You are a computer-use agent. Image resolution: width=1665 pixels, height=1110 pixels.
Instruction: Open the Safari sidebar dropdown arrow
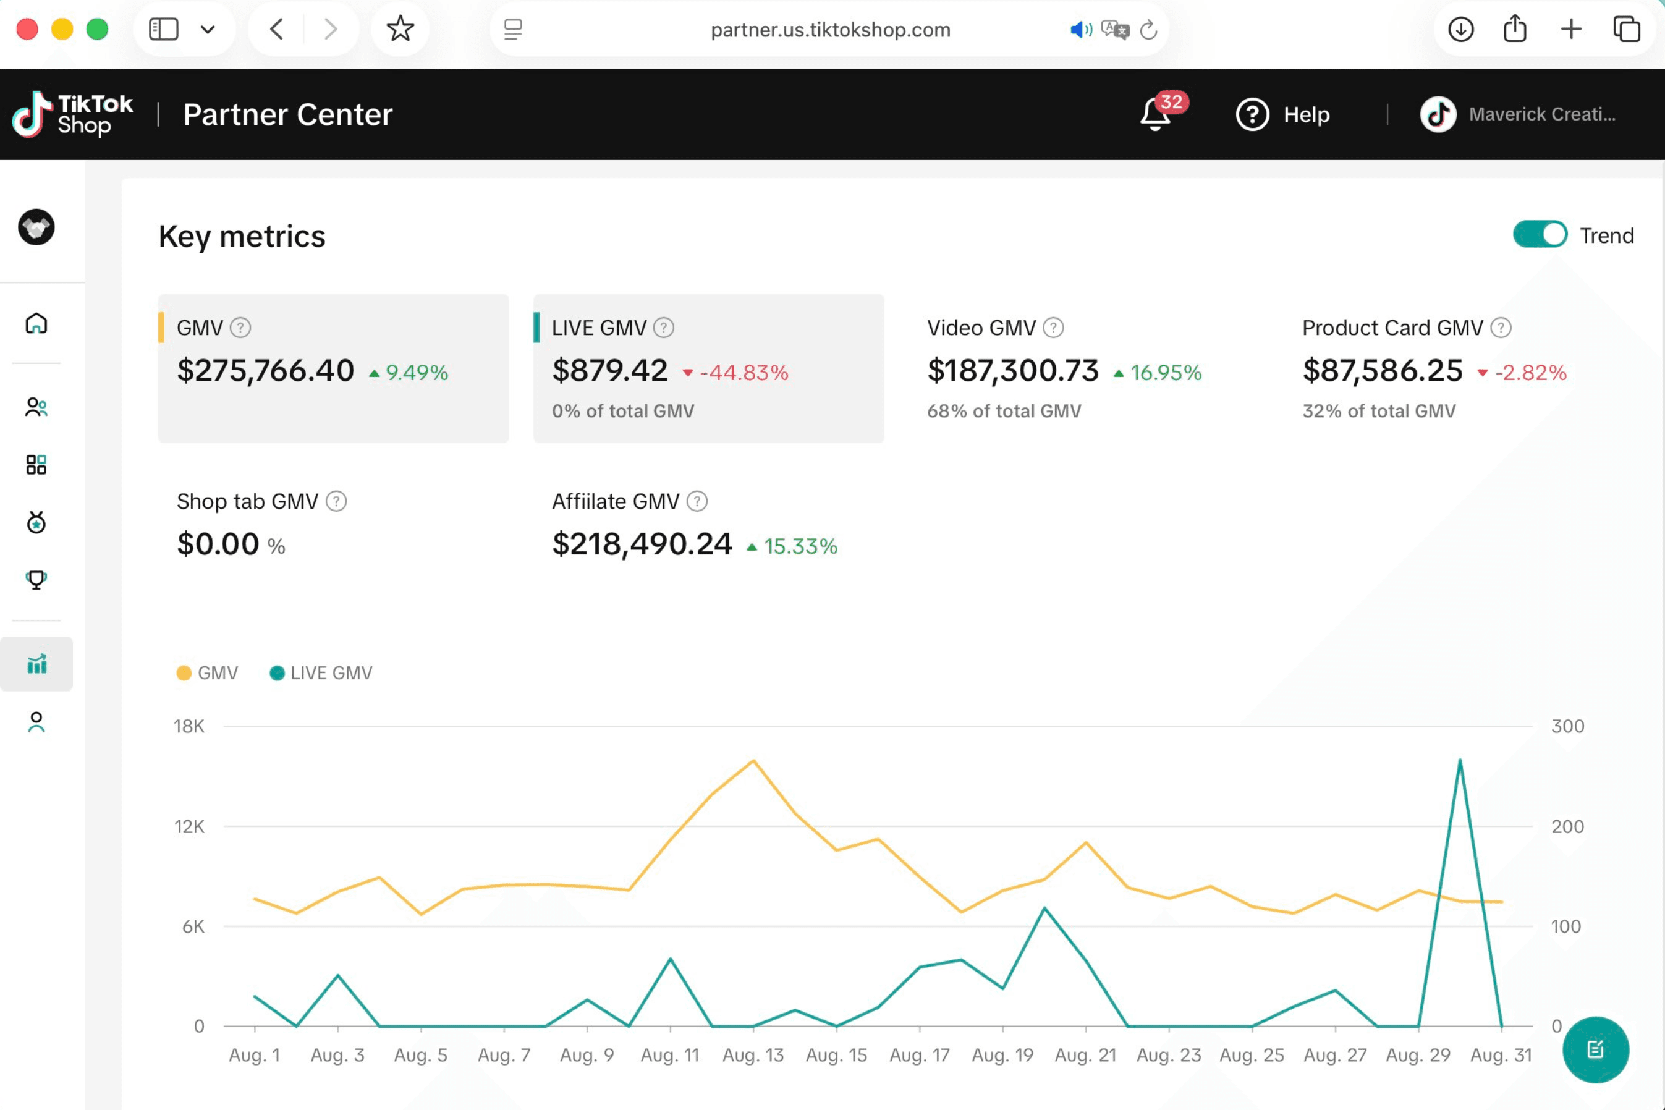tap(208, 29)
